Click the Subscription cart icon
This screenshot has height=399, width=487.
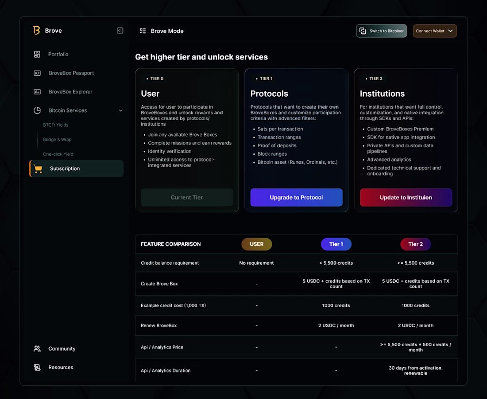coord(38,168)
